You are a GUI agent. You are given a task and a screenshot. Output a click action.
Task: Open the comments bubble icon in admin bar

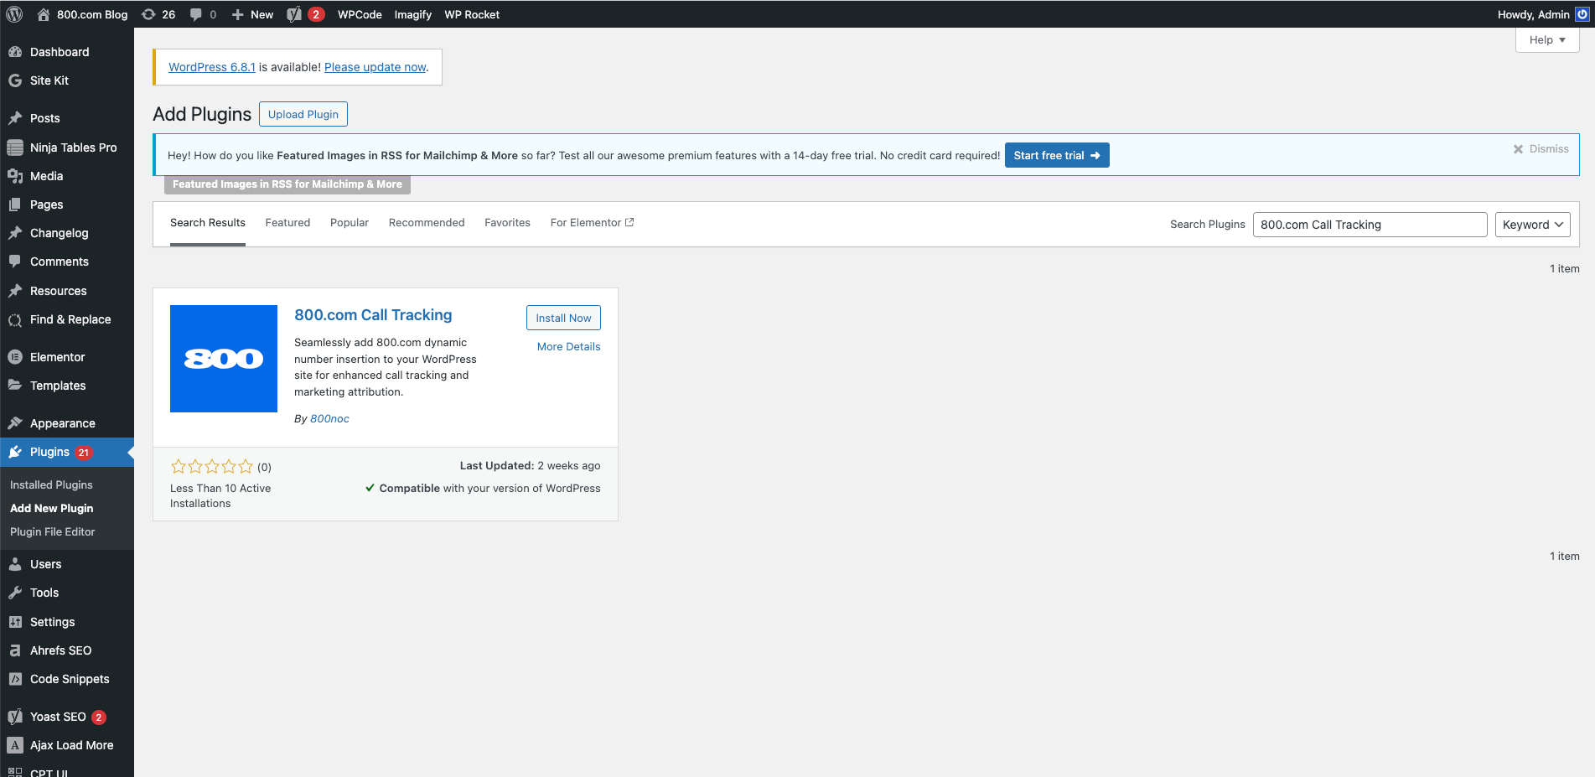coord(195,14)
